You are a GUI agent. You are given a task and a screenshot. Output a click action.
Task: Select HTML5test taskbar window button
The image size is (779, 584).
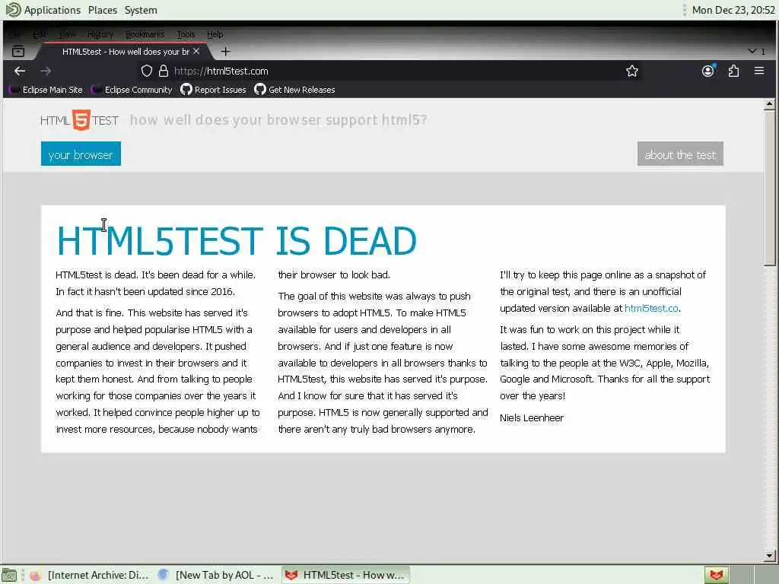[346, 575]
